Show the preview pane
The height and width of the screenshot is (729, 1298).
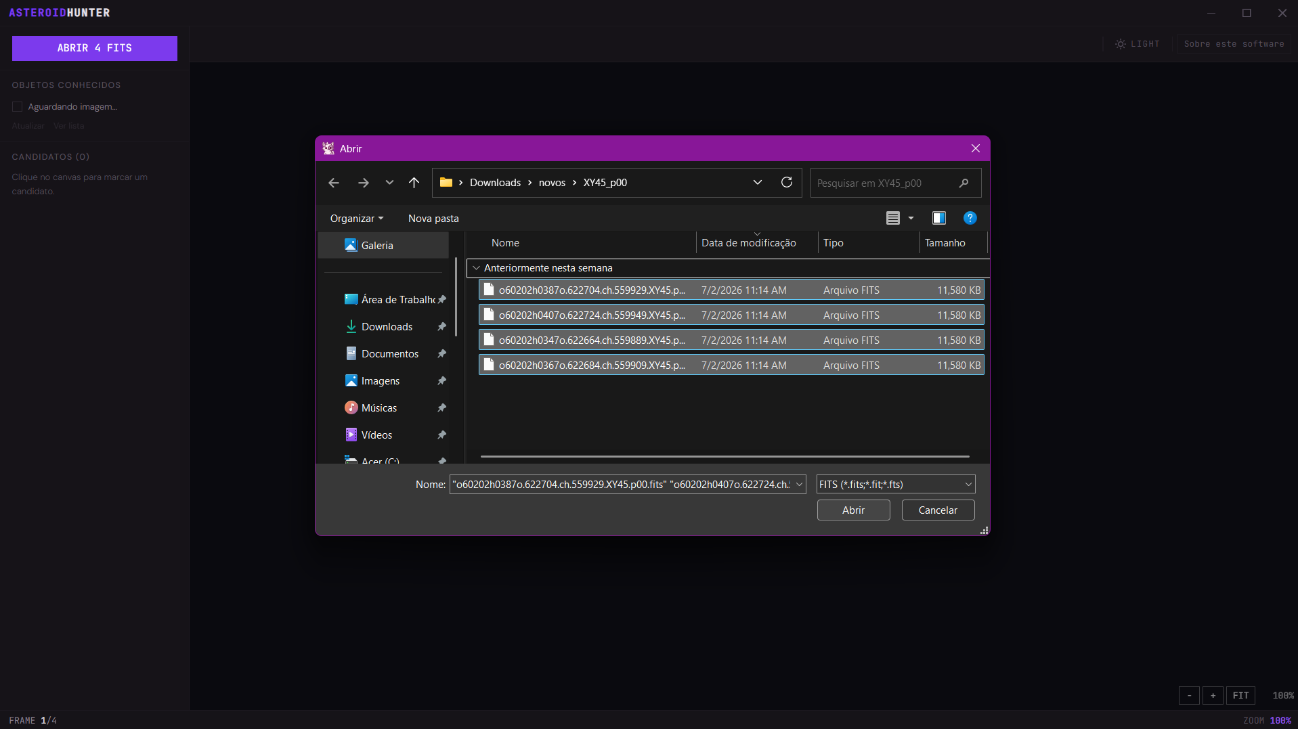[x=939, y=218]
